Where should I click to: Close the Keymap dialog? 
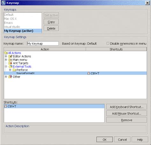click(147, 3)
